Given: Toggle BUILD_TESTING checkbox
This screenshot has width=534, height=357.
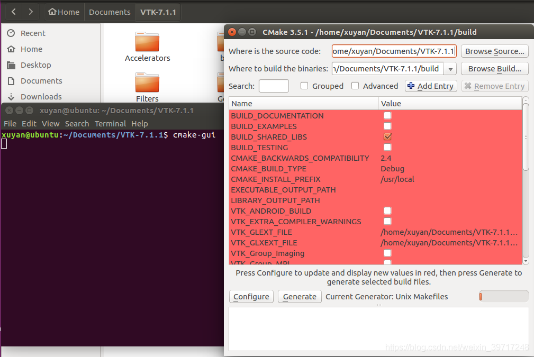Looking at the screenshot, I should (387, 147).
